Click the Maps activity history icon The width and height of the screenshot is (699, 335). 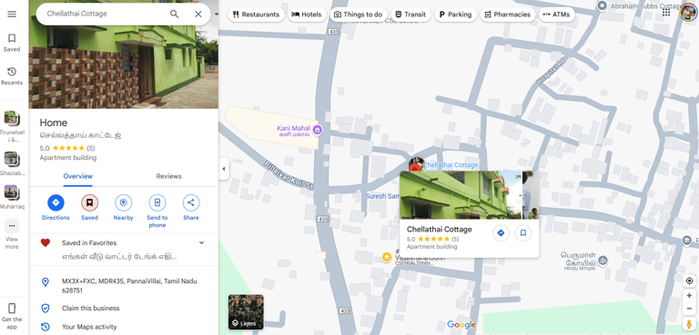point(45,327)
